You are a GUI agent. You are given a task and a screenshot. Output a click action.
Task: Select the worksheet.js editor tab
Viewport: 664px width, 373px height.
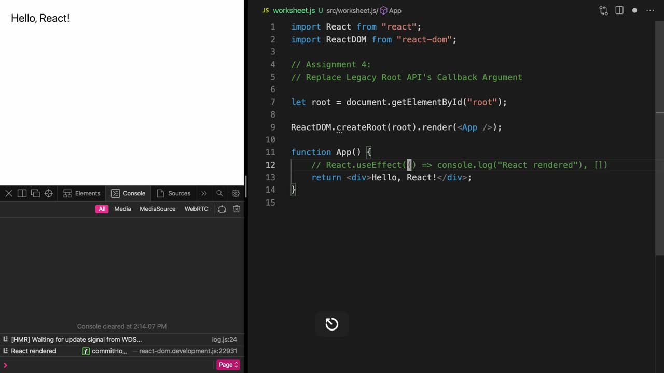294,10
